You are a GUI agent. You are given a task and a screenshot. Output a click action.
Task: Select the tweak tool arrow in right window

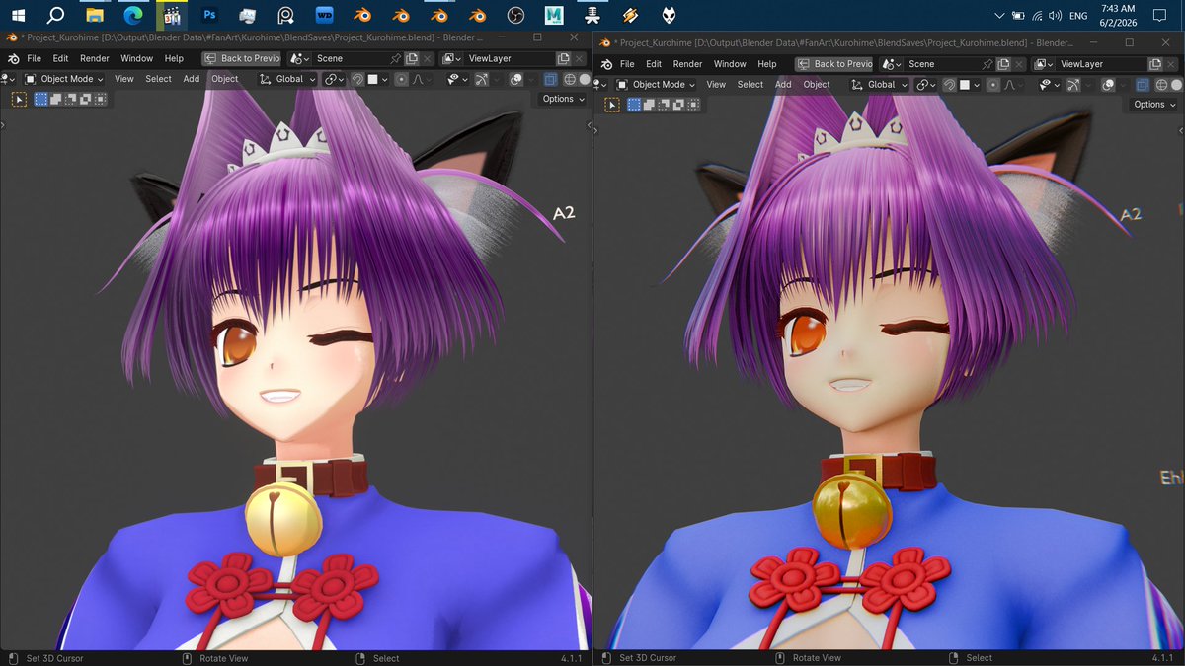pyautogui.click(x=611, y=104)
